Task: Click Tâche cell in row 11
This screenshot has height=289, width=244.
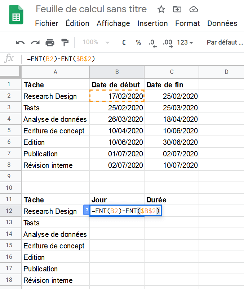Action: click(x=55, y=199)
